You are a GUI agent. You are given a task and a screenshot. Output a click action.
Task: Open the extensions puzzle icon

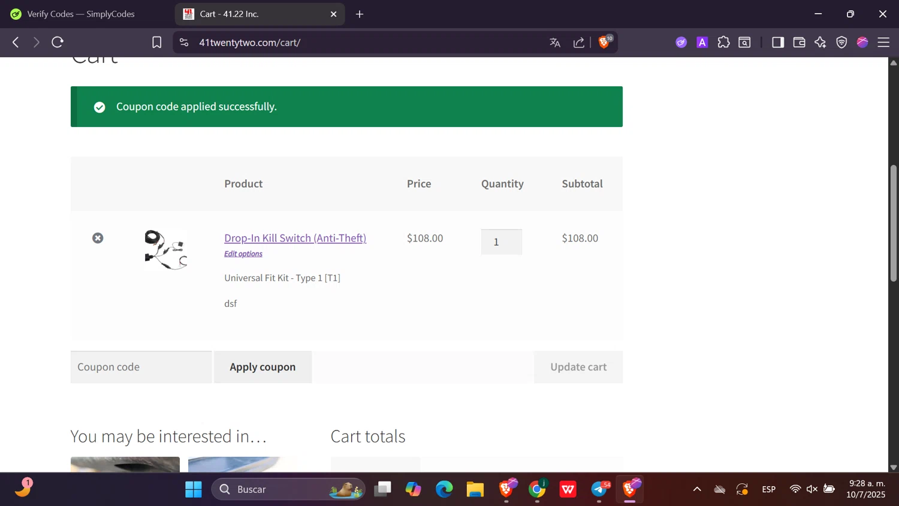723,43
